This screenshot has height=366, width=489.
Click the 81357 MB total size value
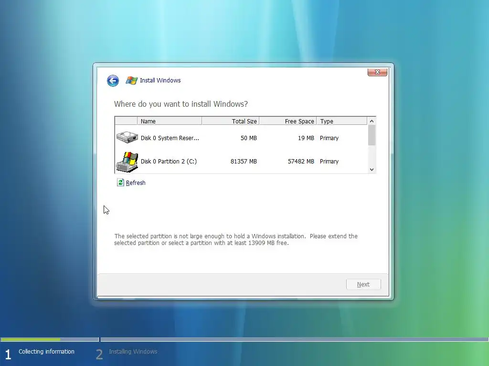pyautogui.click(x=244, y=161)
